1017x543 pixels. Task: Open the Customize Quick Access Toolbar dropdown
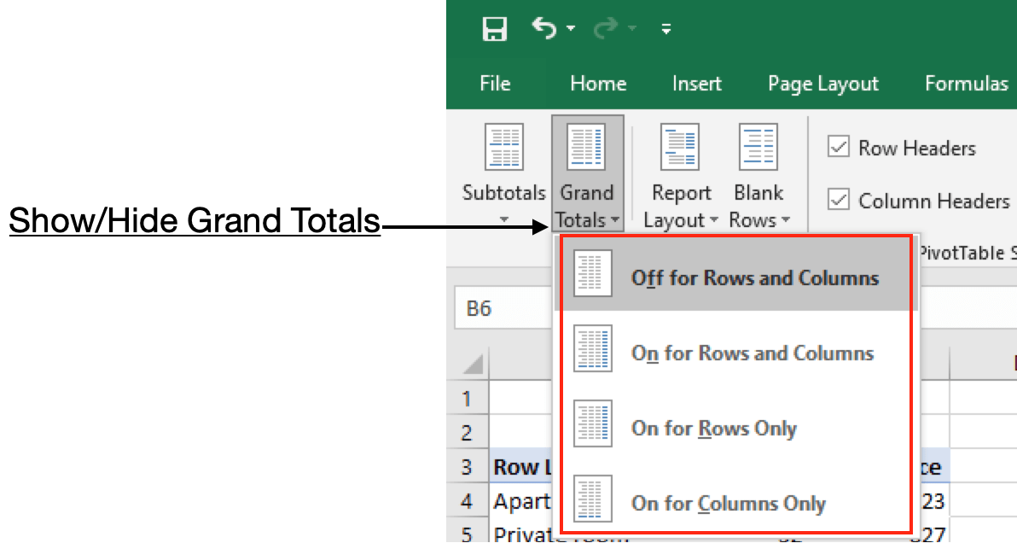point(666,30)
